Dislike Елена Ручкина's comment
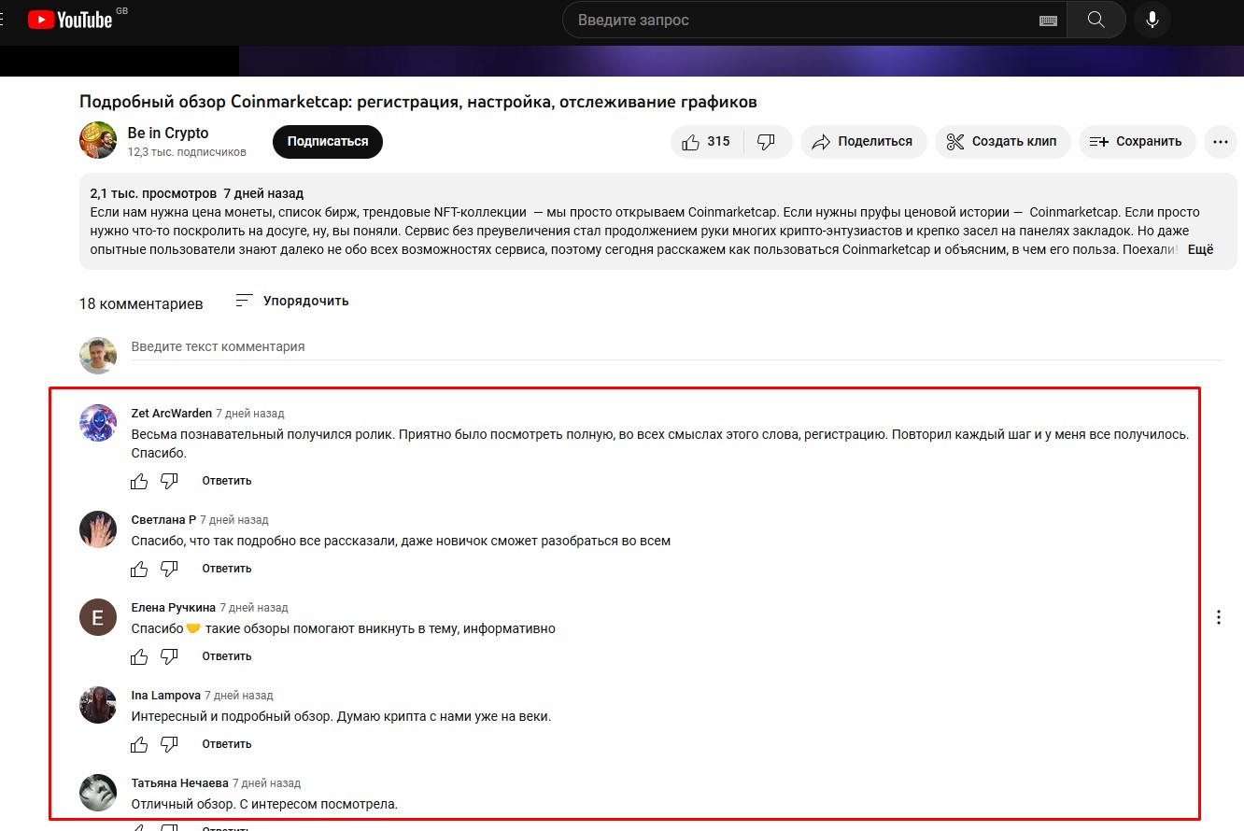This screenshot has height=831, width=1244. (169, 656)
